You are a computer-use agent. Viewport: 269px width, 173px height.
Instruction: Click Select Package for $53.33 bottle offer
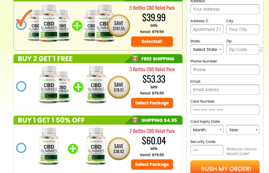152,103
